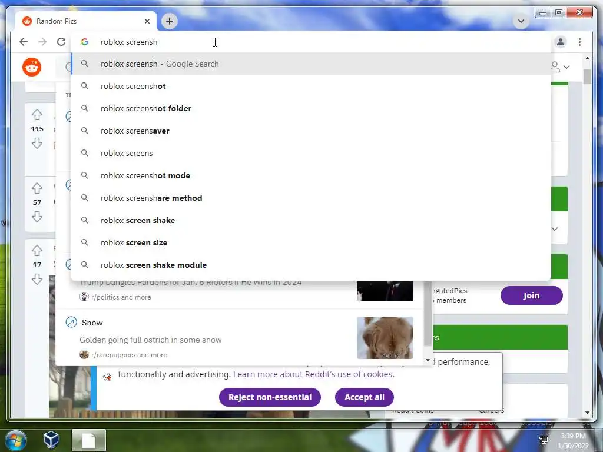The image size is (603, 452).
Task: Downvote the post with 57 points
Action: (37, 217)
